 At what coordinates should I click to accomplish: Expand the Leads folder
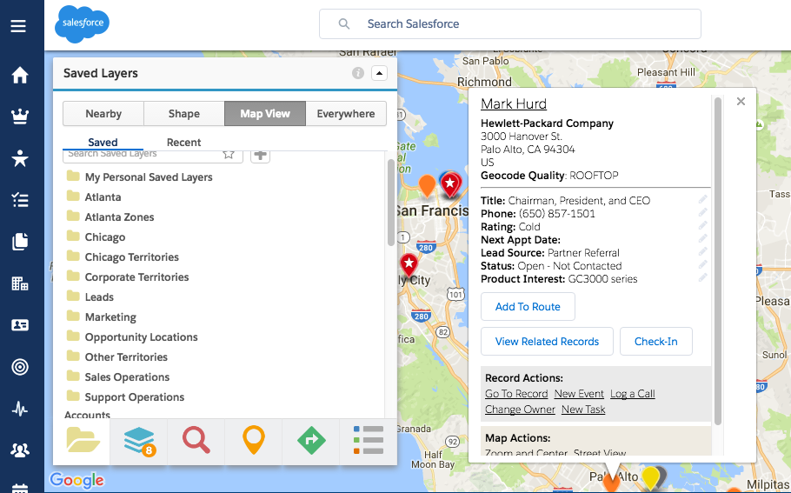click(x=90, y=297)
